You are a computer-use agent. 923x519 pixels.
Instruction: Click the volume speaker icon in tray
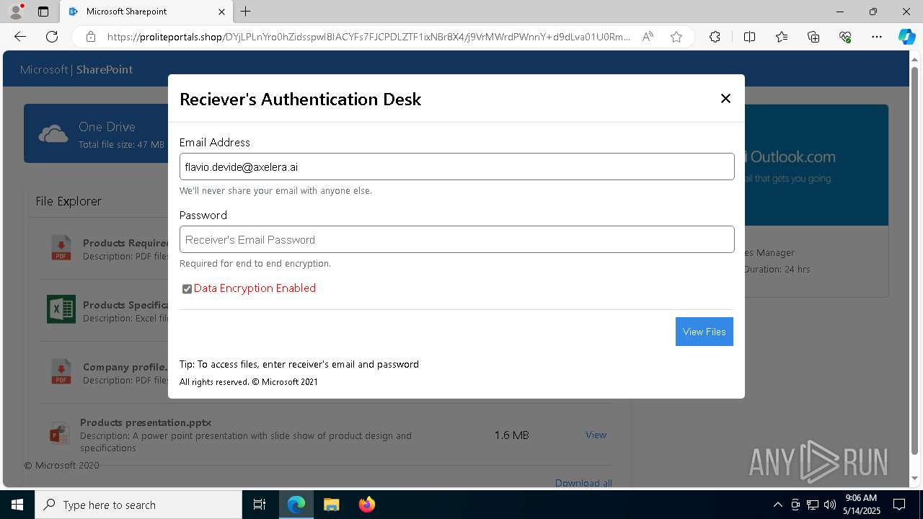coord(830,505)
